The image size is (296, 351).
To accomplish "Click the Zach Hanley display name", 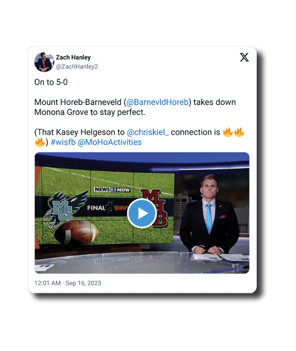I will [x=73, y=58].
